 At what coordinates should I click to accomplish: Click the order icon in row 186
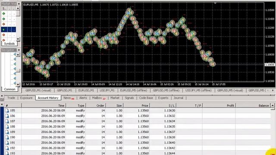(x=7, y=116)
